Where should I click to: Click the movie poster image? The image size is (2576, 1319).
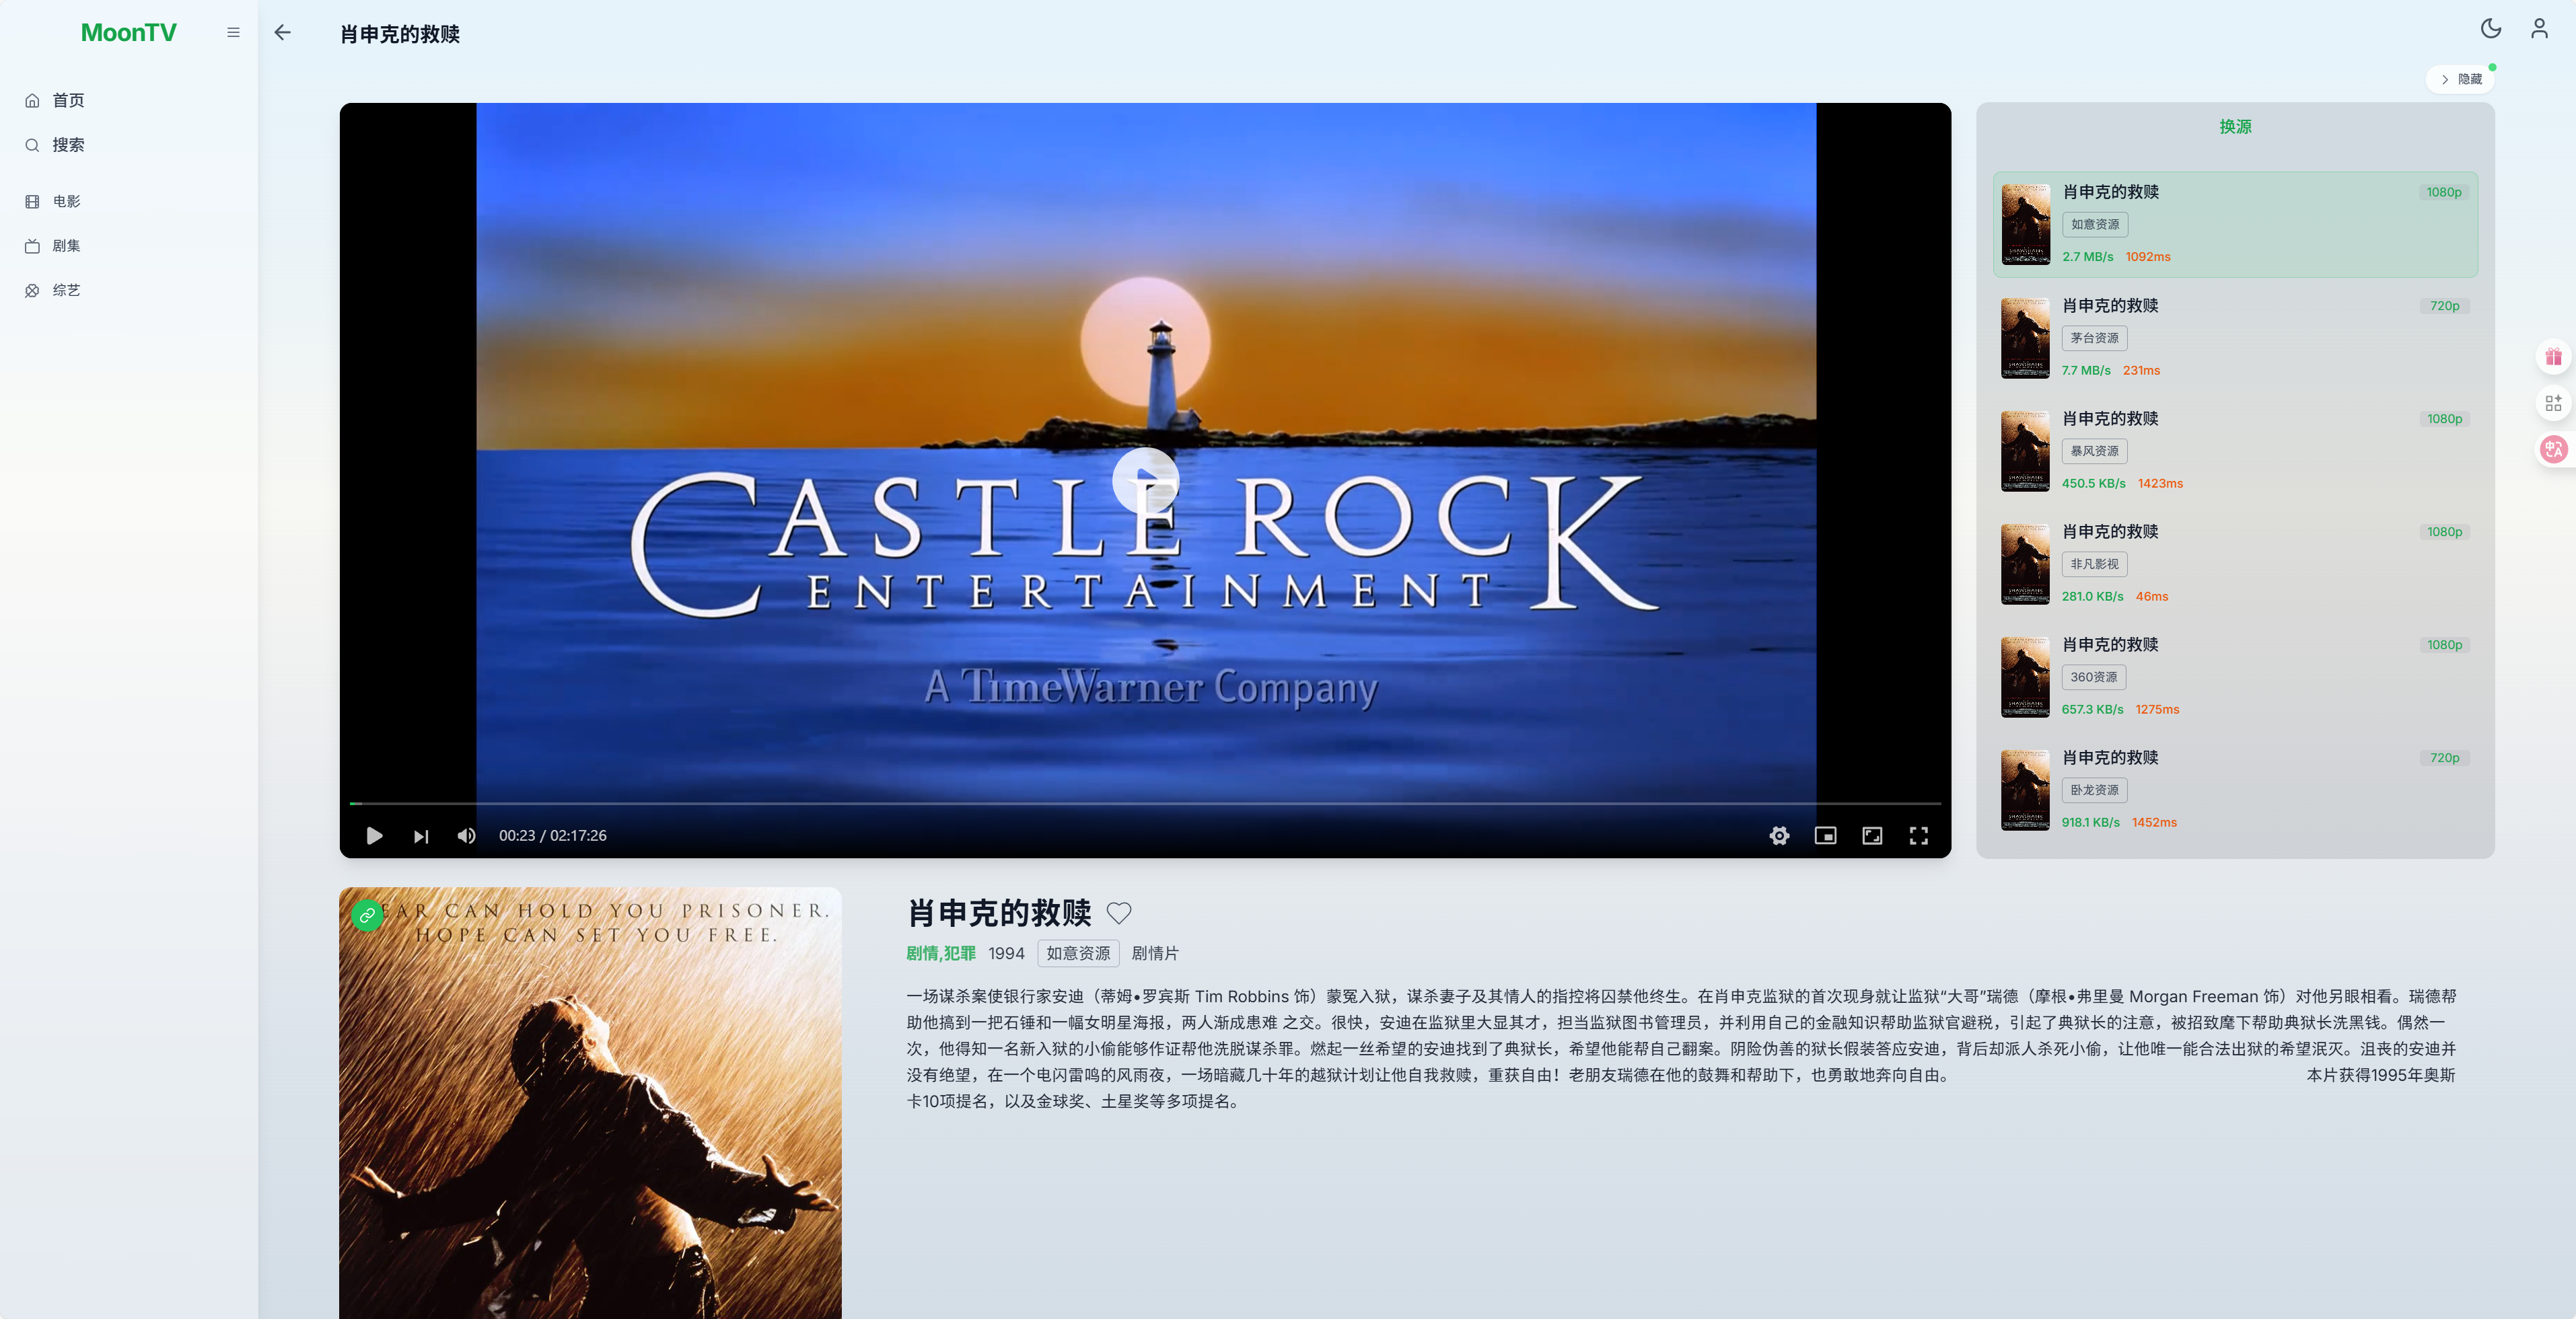click(x=590, y=1103)
